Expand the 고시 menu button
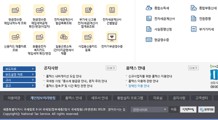 [x=19, y=80]
